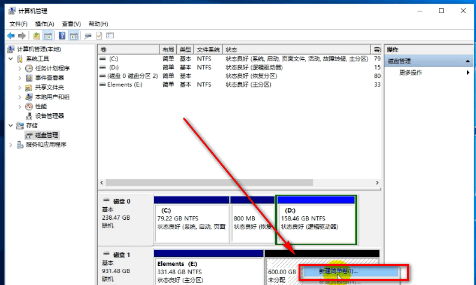
Task: Click the 文件系统 column header
Action: pos(208,49)
